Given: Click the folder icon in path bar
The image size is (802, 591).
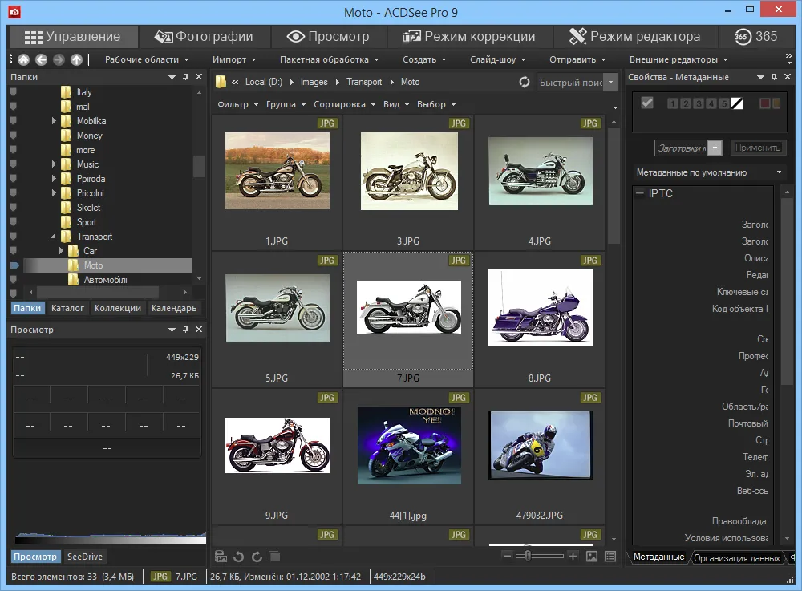Looking at the screenshot, I should pyautogui.click(x=221, y=82).
